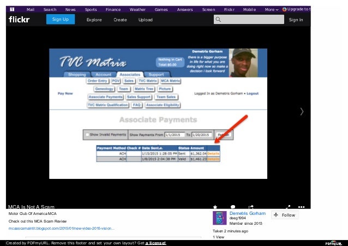Click the blue Sign Up button
Image resolution: width=348 pixels, height=246 pixels.
coord(61,19)
